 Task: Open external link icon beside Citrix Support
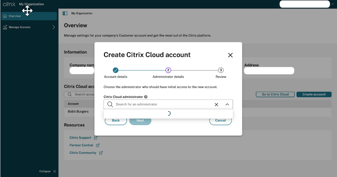point(96,138)
